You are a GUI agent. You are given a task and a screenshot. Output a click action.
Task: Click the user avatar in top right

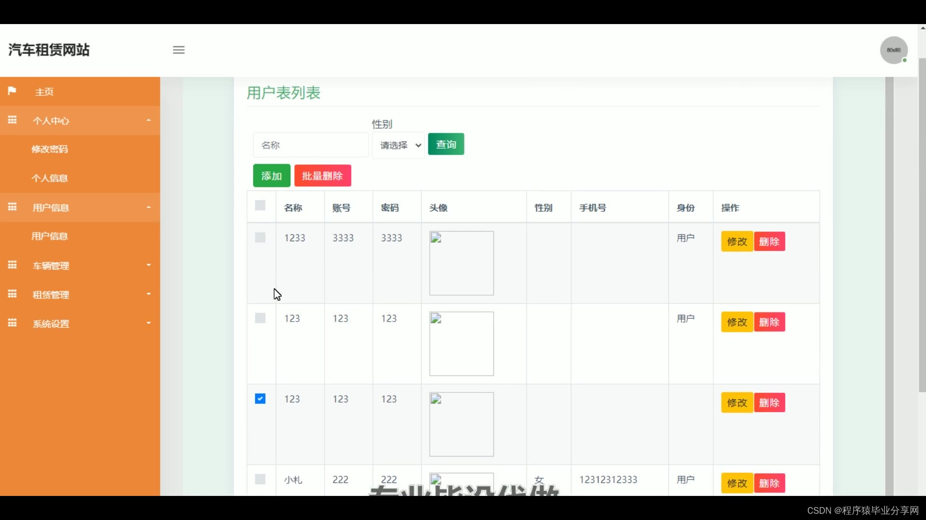tap(893, 50)
